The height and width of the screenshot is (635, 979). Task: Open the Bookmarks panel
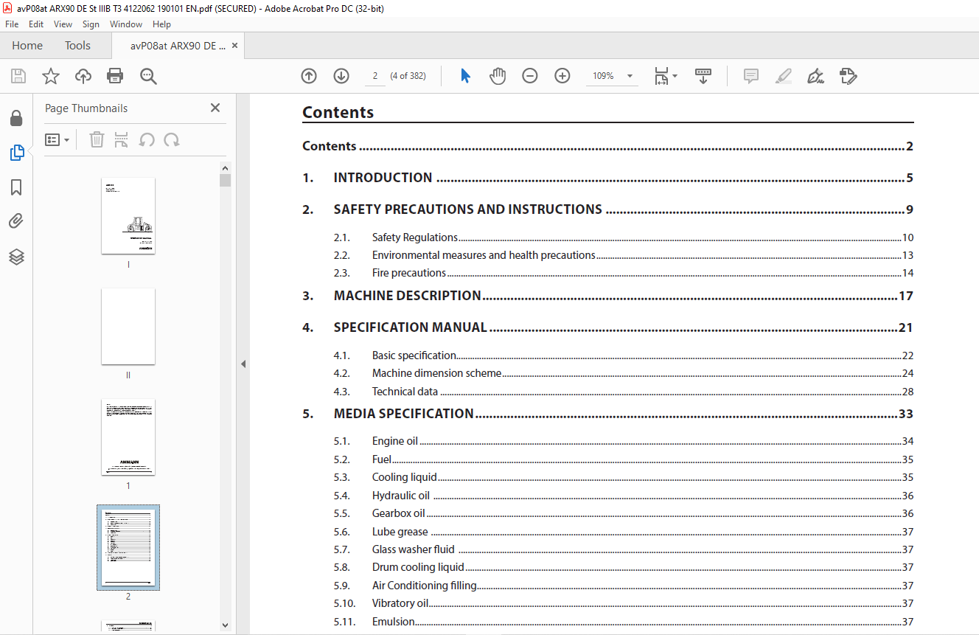tap(16, 187)
